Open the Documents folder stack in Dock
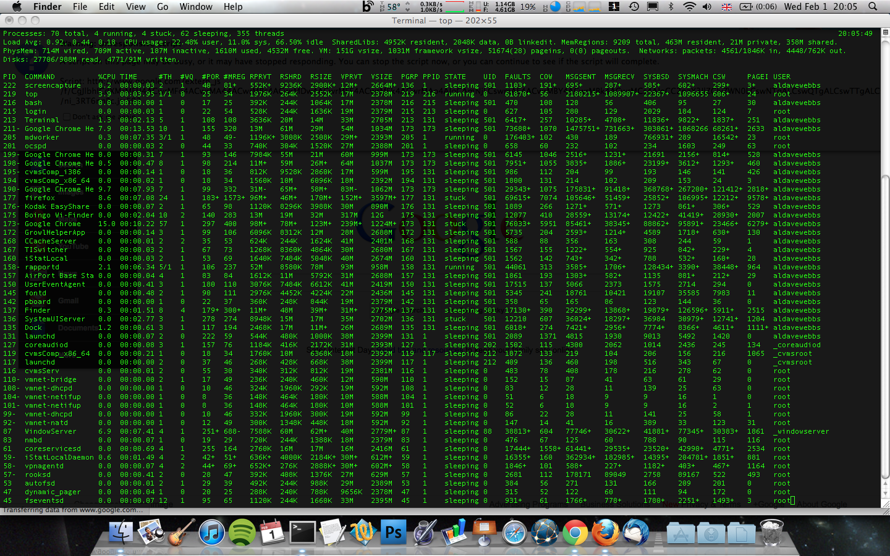 pos(741,533)
